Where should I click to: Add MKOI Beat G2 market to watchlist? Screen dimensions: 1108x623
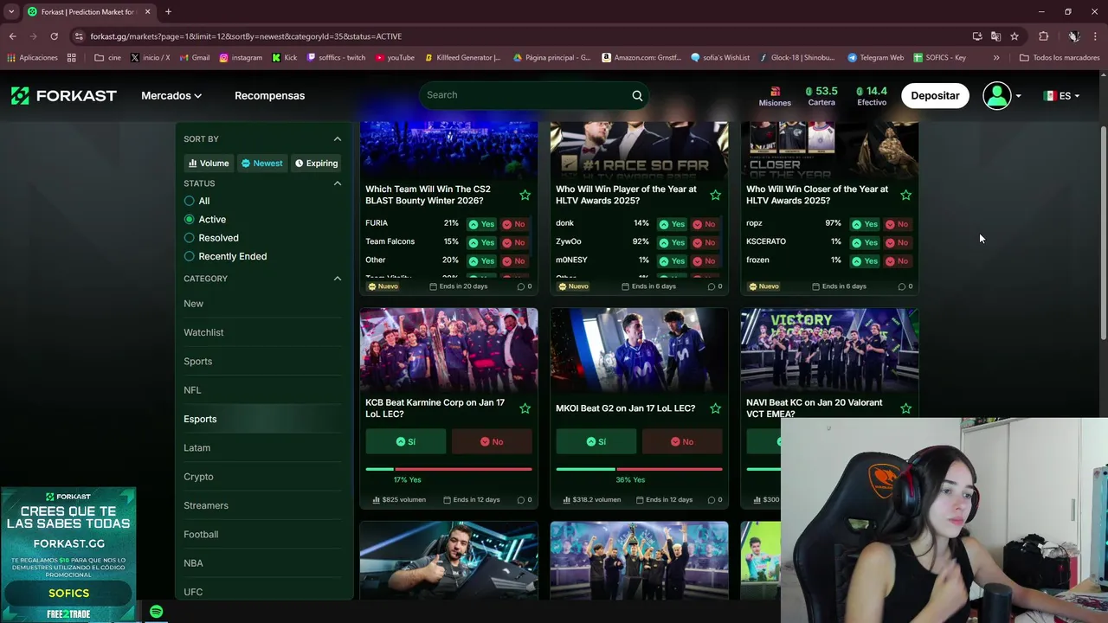[x=715, y=408]
